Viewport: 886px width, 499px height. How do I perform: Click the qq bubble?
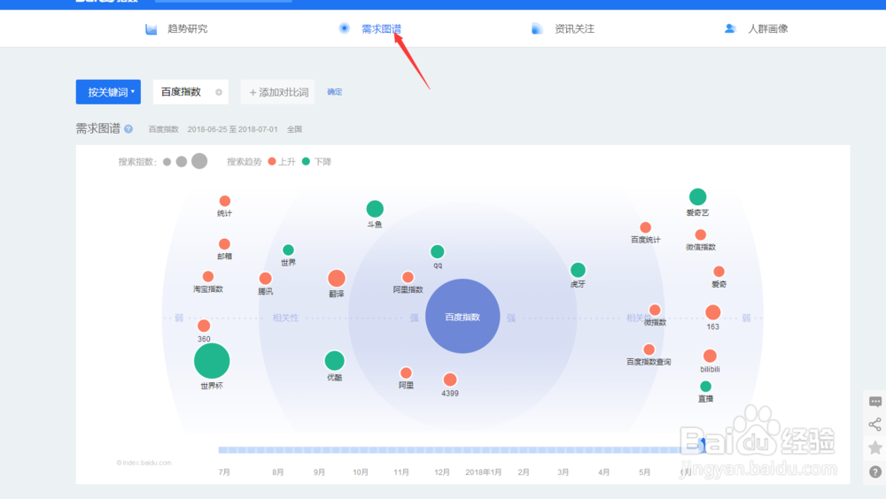[x=438, y=251]
